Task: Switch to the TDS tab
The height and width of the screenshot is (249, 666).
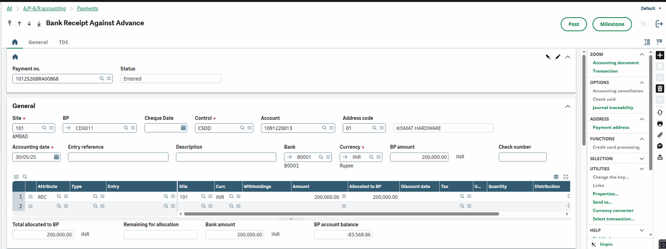Action: coord(64,42)
